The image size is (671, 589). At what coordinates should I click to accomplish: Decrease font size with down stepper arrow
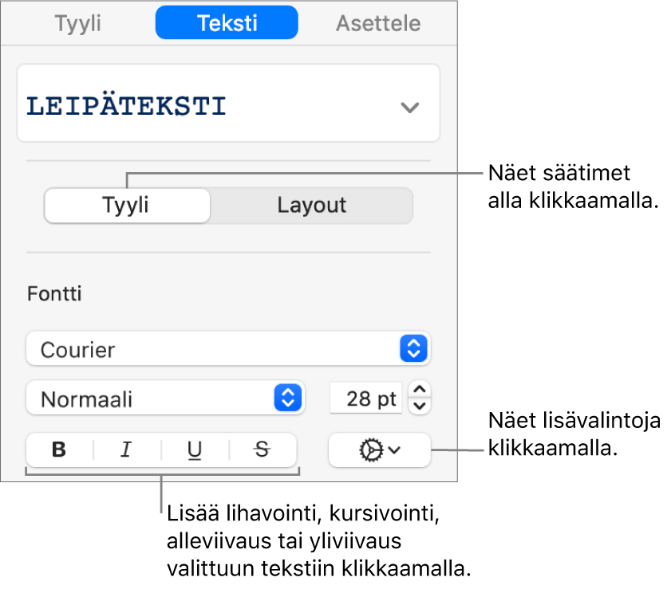pos(420,406)
